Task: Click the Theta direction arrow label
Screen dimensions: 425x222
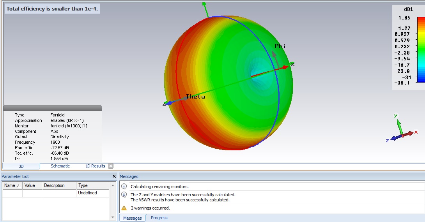Action: coord(195,97)
